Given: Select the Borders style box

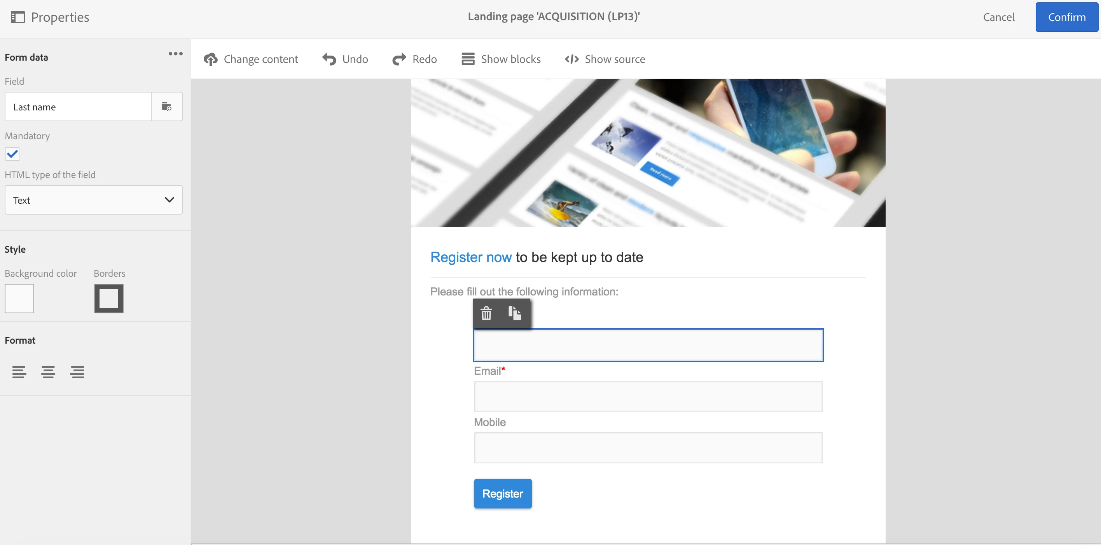Looking at the screenshot, I should pos(108,299).
